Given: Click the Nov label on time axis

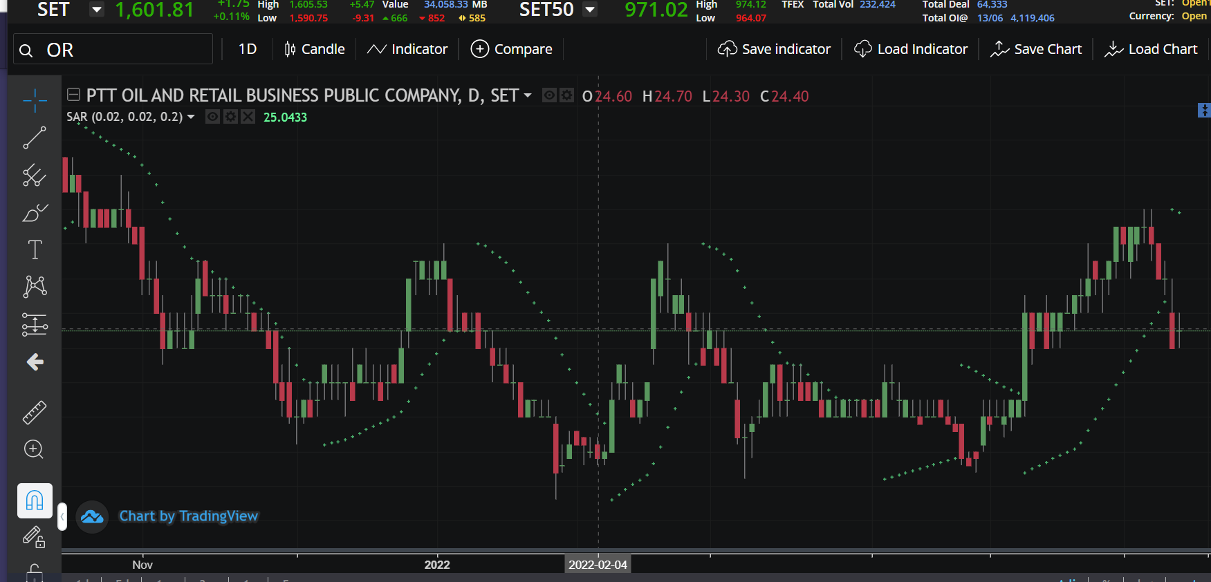Looking at the screenshot, I should tap(142, 565).
